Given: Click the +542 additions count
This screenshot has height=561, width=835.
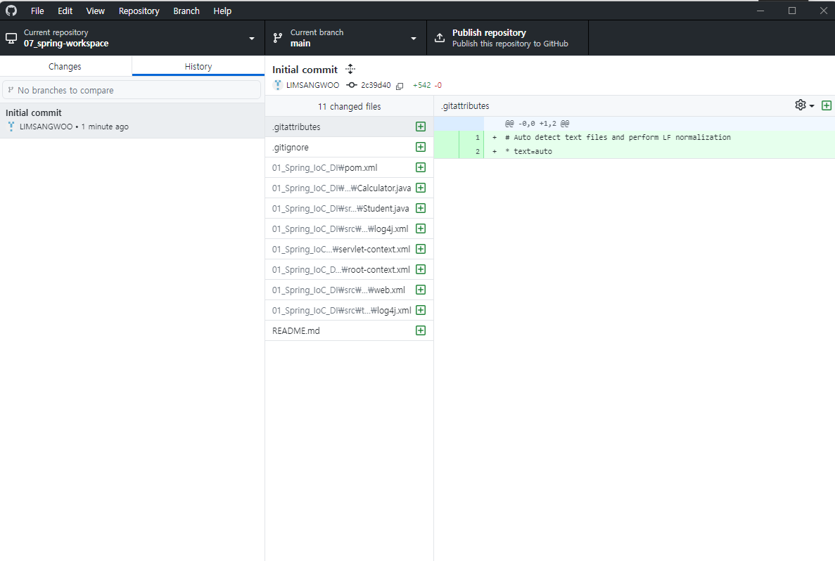Looking at the screenshot, I should point(422,85).
